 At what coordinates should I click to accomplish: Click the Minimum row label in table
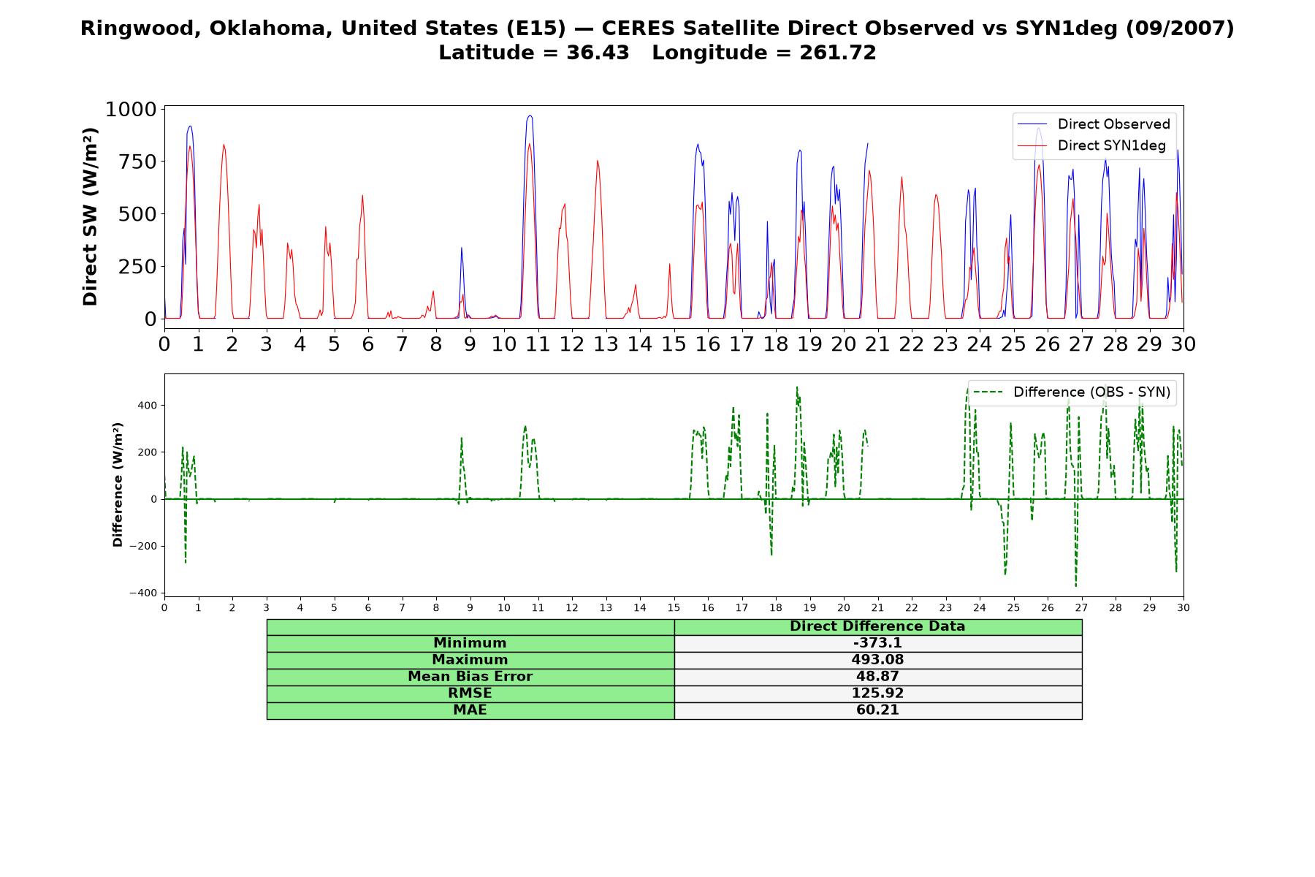[470, 643]
